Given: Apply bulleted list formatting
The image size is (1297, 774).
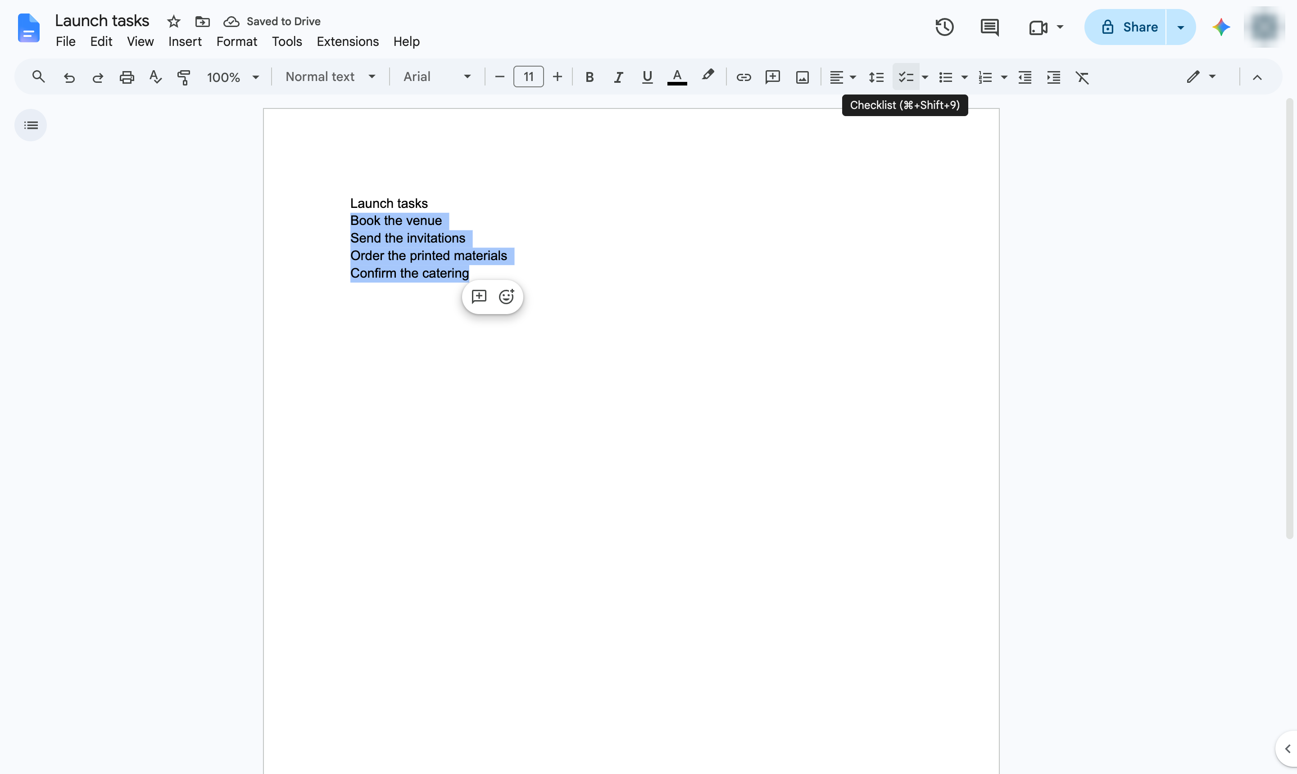Looking at the screenshot, I should point(945,77).
